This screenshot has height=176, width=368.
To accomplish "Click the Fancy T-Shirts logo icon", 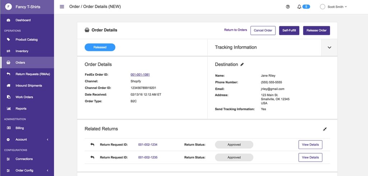I will (8, 7).
